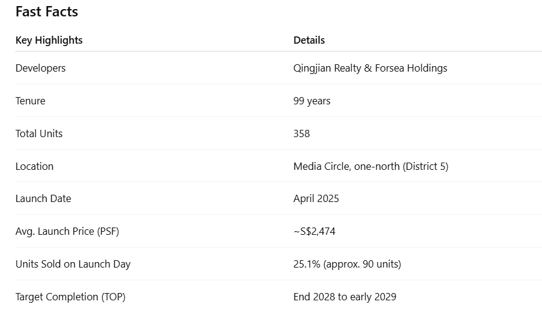The width and height of the screenshot is (542, 327).
Task: Click the Developers row label
Action: coord(41,68)
